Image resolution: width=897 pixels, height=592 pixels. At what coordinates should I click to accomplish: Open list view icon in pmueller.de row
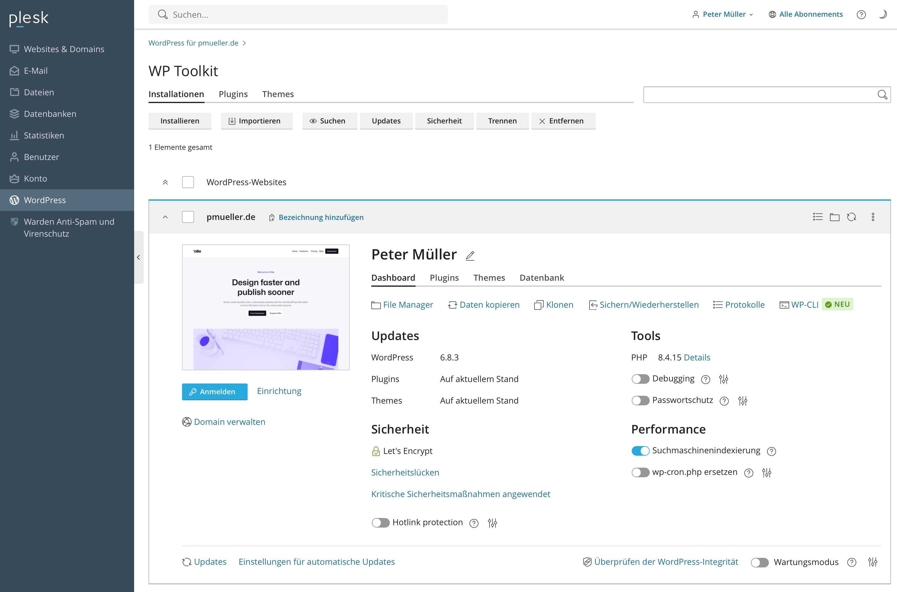[x=817, y=217]
